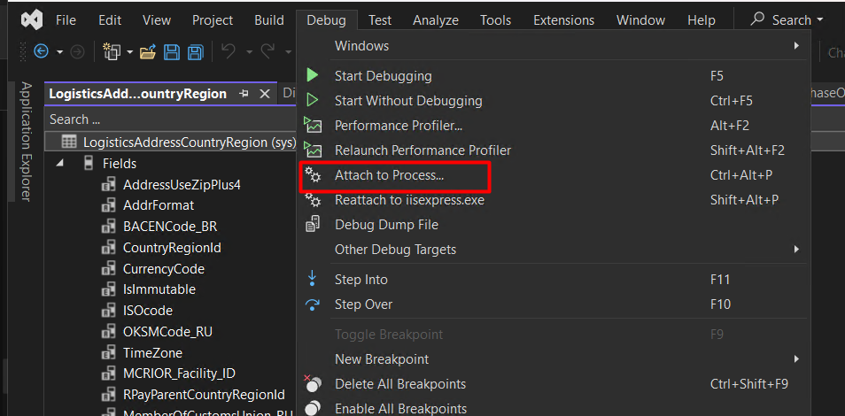Choose Start Debugging from Debug menu
The height and width of the screenshot is (416, 845).
(x=383, y=76)
